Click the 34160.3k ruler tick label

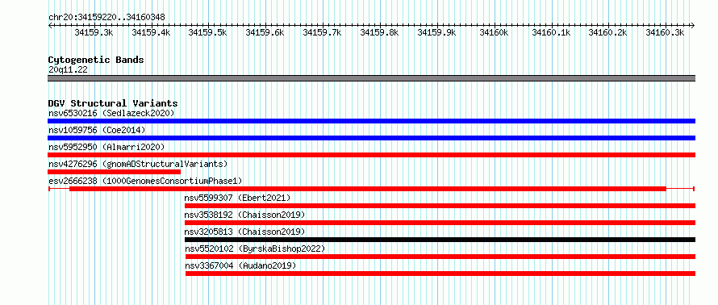coord(665,32)
